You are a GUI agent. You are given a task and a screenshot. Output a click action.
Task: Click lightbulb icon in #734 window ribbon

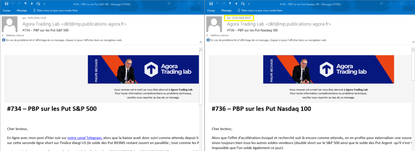[x=34, y=10]
